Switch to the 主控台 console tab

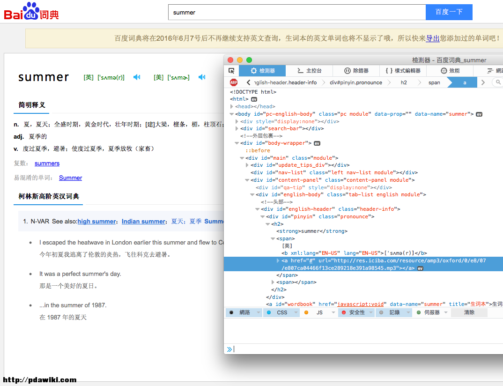(309, 71)
